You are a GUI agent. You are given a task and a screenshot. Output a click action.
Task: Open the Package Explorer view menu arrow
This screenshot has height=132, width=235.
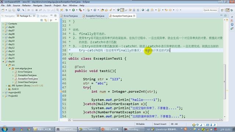pos(56,20)
